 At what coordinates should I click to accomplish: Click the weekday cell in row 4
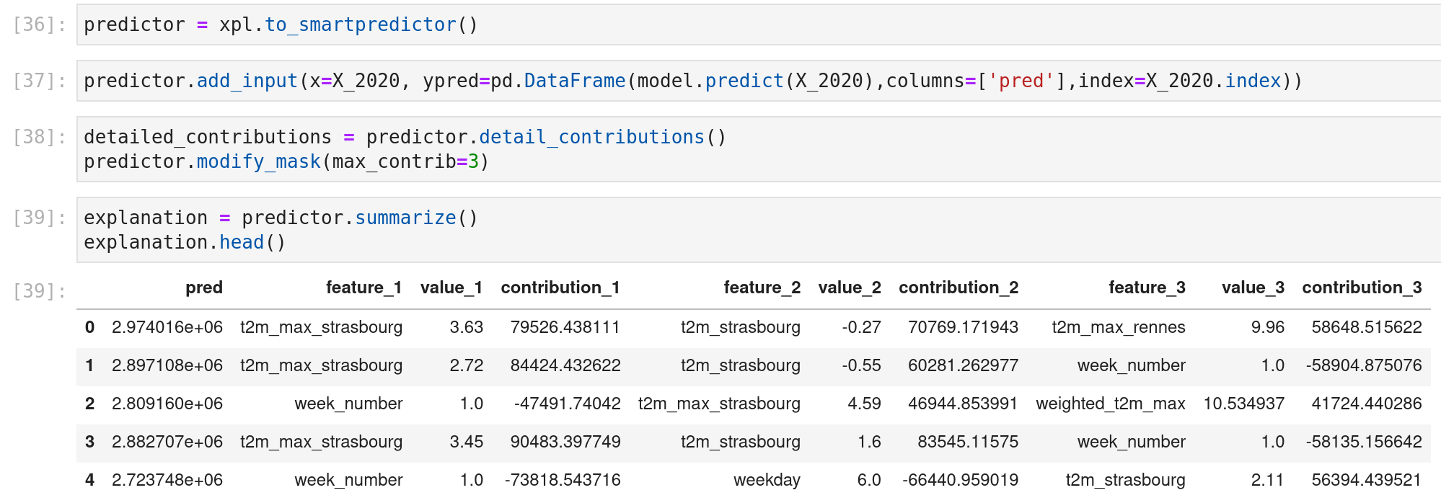click(766, 480)
